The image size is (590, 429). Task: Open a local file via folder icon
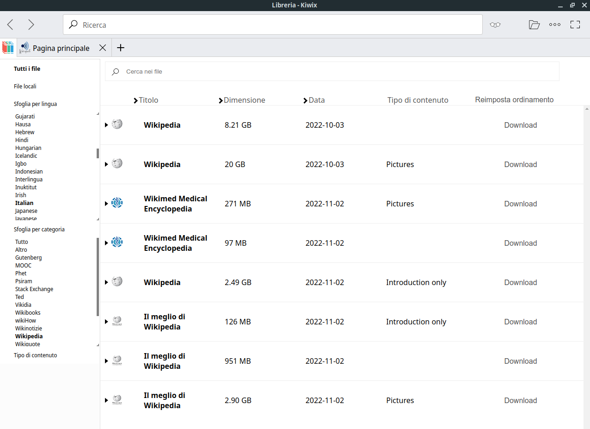click(534, 25)
